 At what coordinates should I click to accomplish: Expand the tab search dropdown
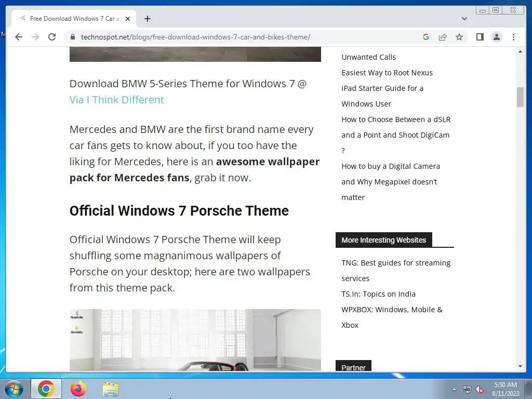pyautogui.click(x=464, y=19)
